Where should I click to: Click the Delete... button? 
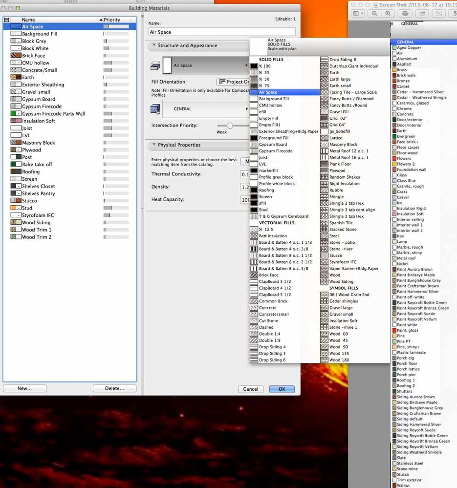pyautogui.click(x=114, y=388)
